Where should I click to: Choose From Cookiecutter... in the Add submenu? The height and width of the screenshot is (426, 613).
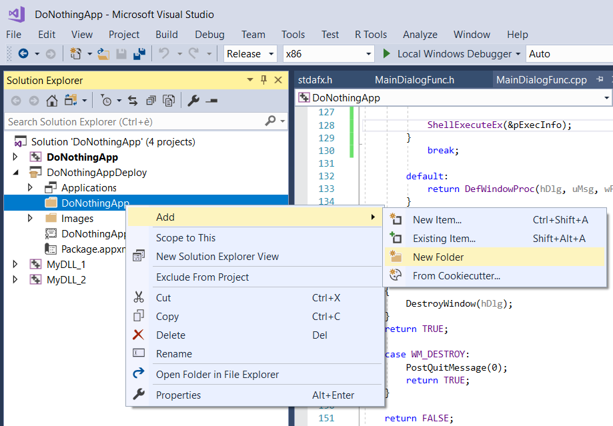point(494,275)
